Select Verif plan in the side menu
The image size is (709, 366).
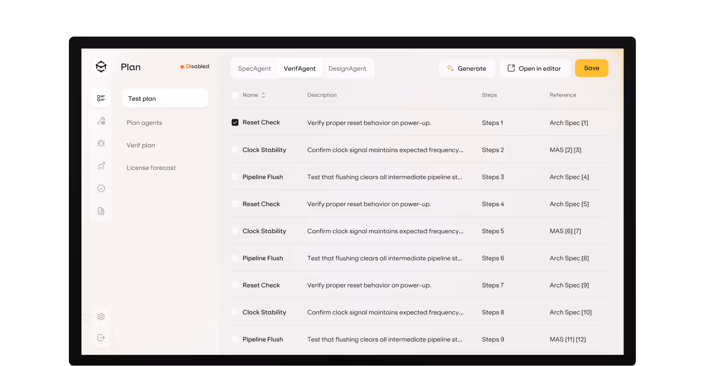pos(141,145)
